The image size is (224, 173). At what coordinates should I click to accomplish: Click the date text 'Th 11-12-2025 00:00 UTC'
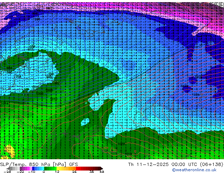[163, 164]
